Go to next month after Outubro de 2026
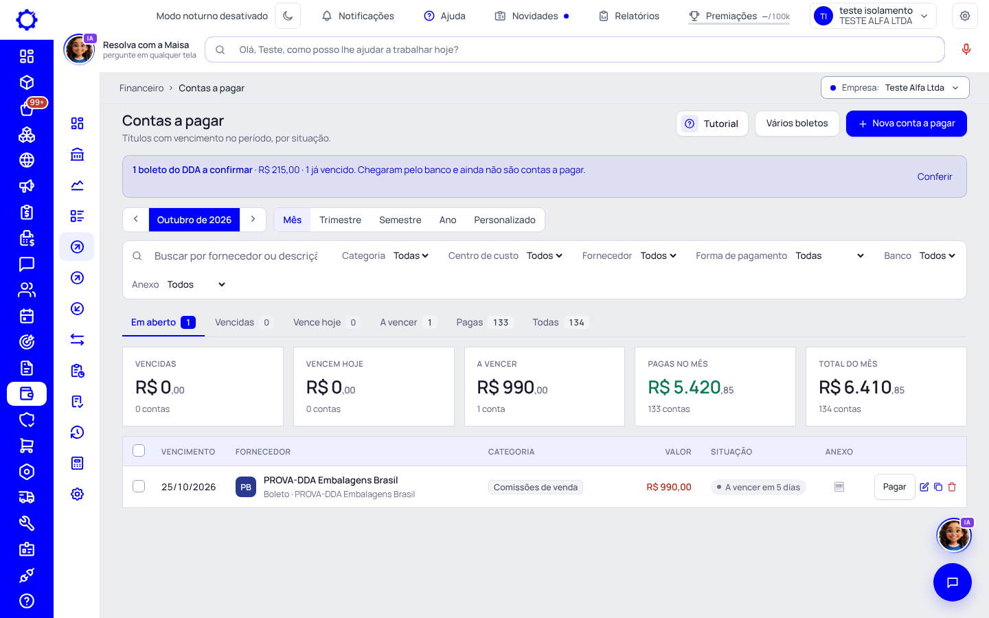The width and height of the screenshot is (989, 618). pos(253,220)
